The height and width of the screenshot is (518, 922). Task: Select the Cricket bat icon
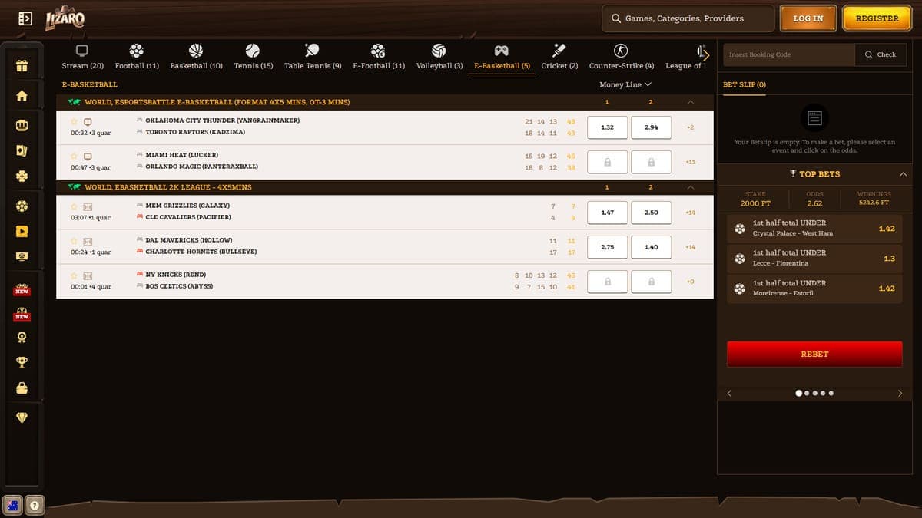tap(559, 51)
